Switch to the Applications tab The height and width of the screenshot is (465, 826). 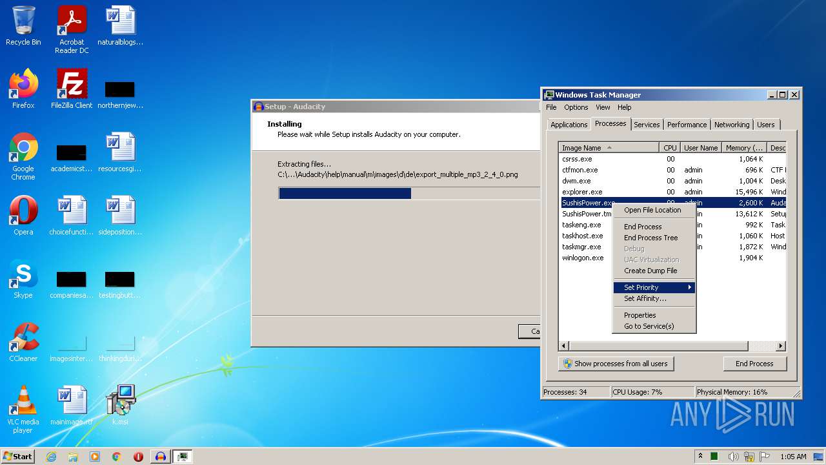pyautogui.click(x=569, y=125)
